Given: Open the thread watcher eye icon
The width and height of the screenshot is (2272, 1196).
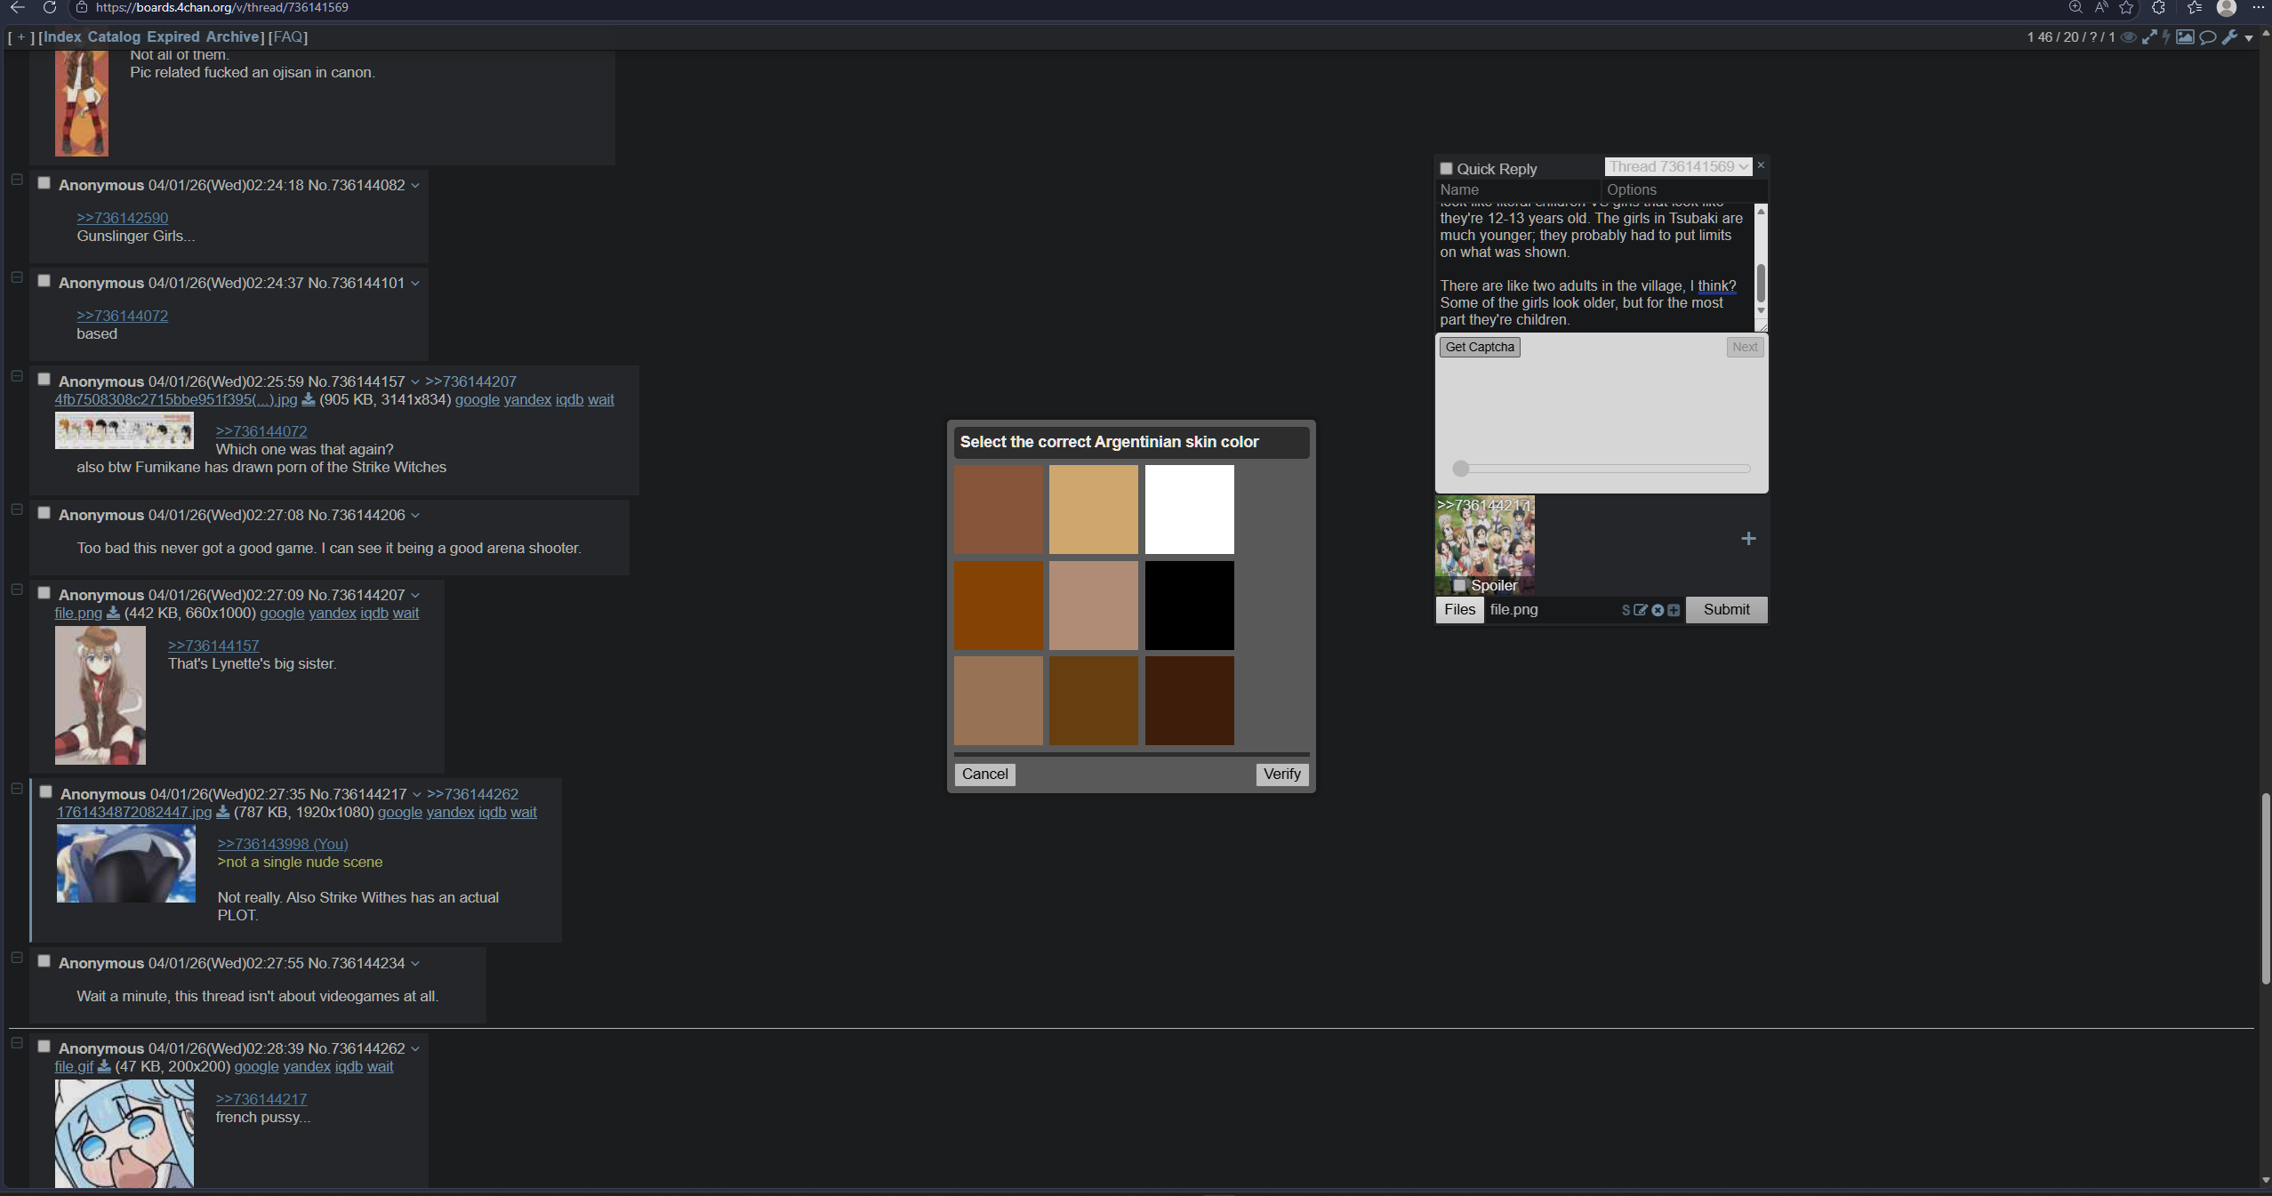Looking at the screenshot, I should pyautogui.click(x=2128, y=37).
